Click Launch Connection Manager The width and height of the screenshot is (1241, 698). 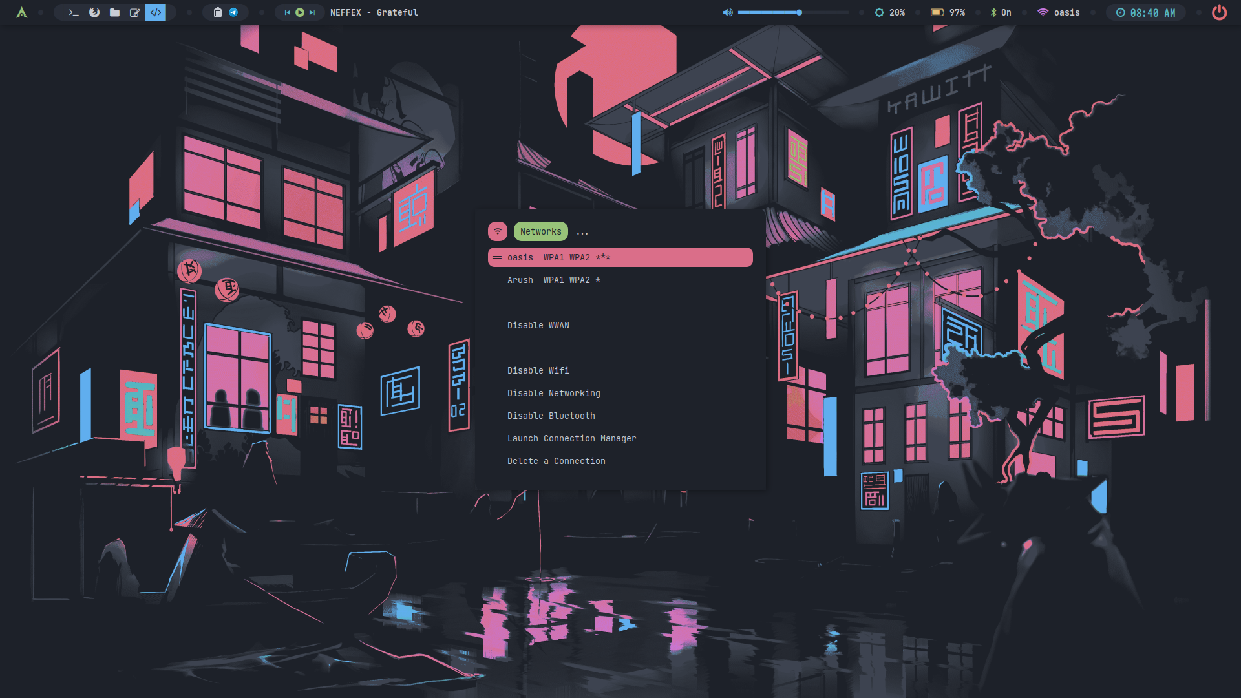click(571, 438)
